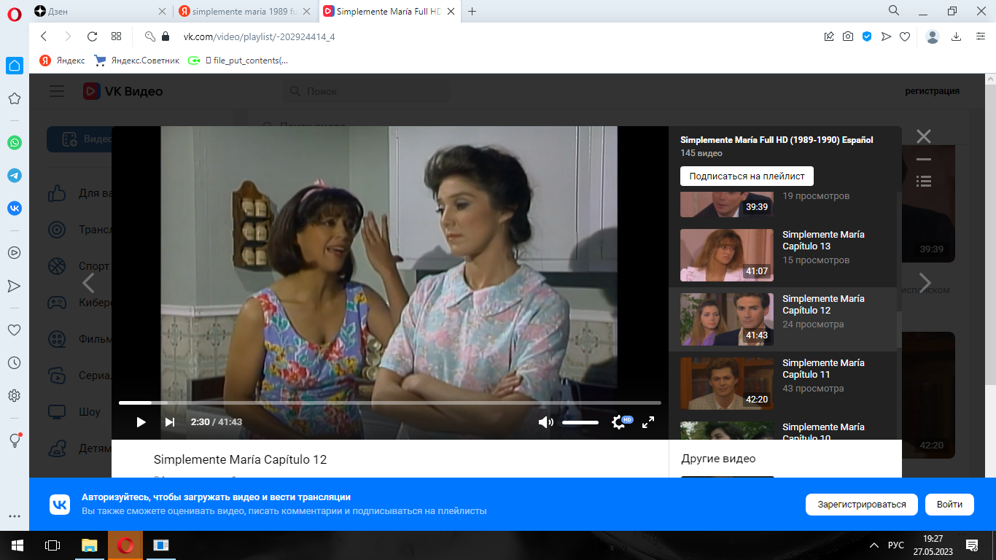Minimize the video player to mini-mode

coord(924,159)
